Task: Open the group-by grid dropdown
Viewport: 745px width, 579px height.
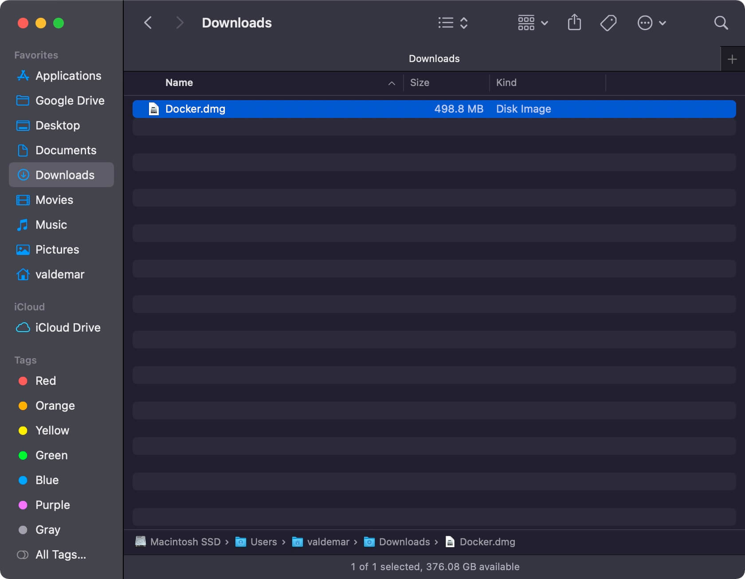Action: 533,23
